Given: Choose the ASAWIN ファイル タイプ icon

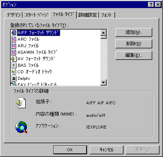Looking at the screenshot, I should pos(14,52).
